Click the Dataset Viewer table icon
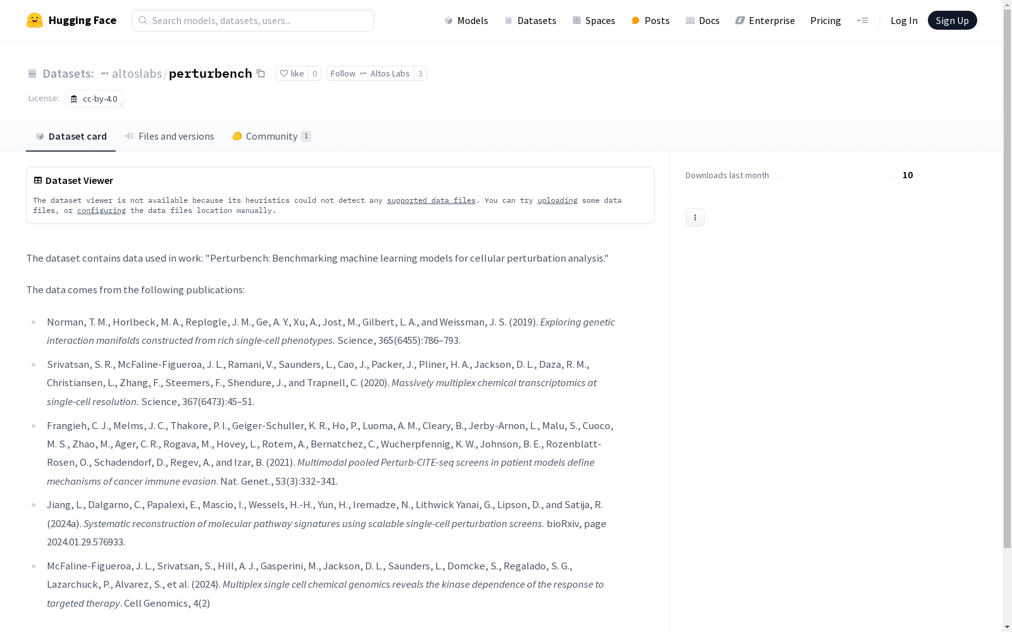 click(38, 180)
